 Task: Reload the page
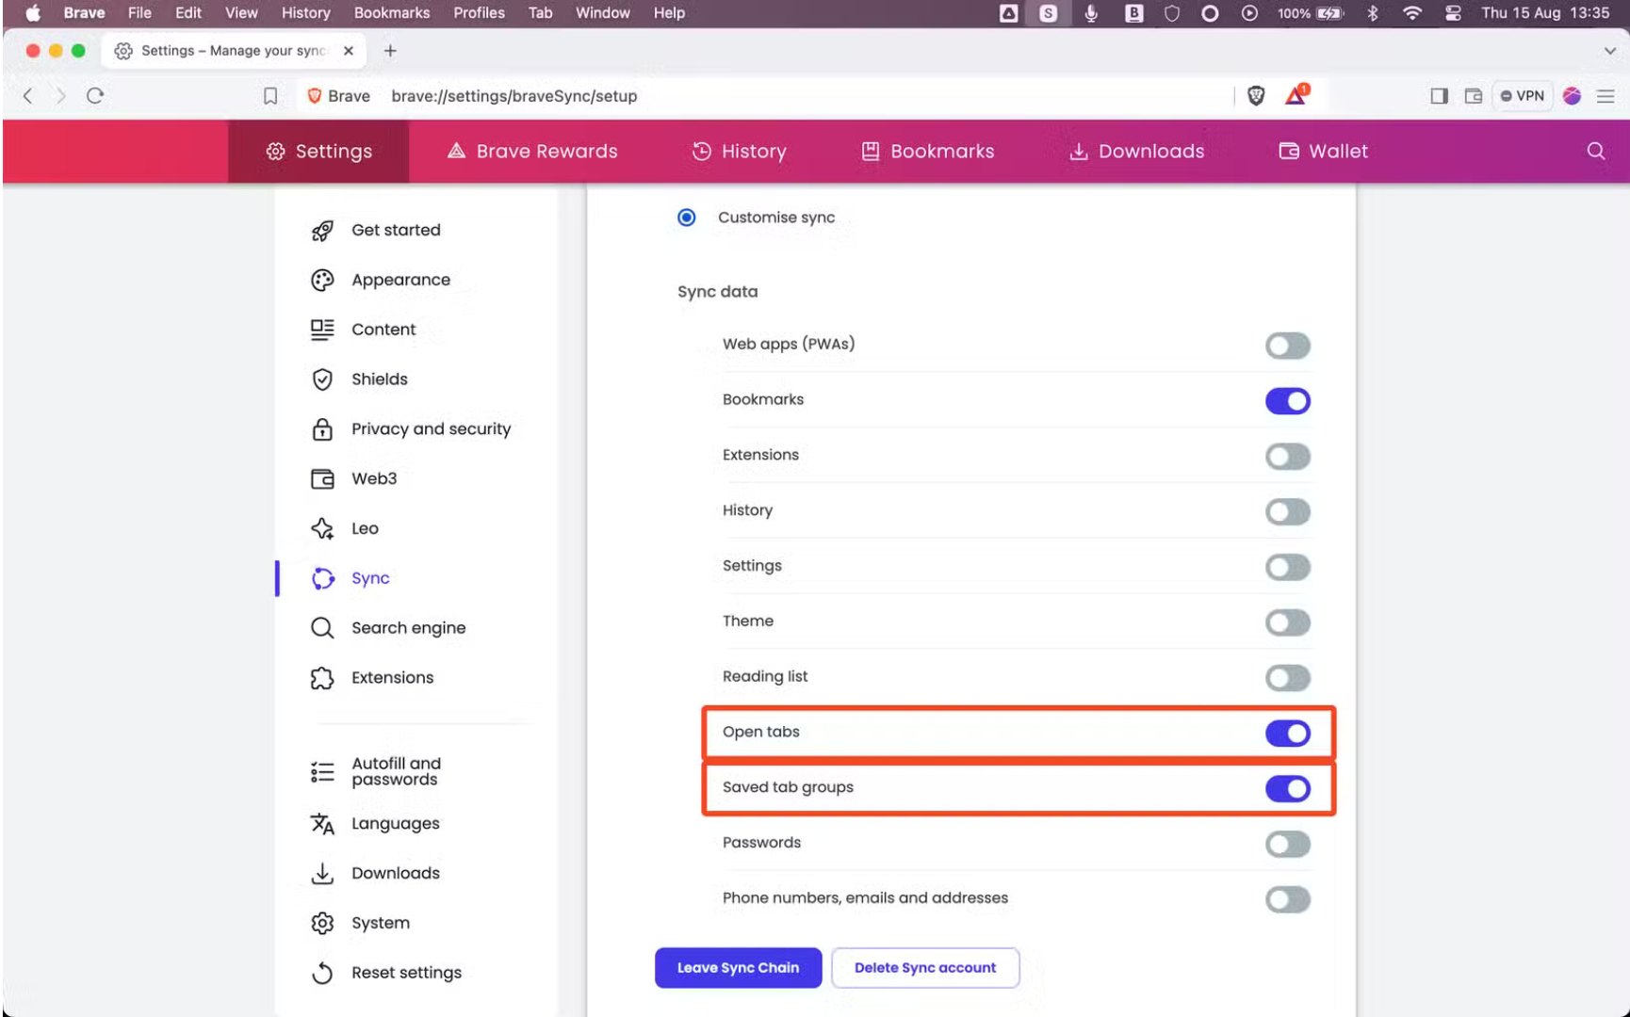[95, 96]
